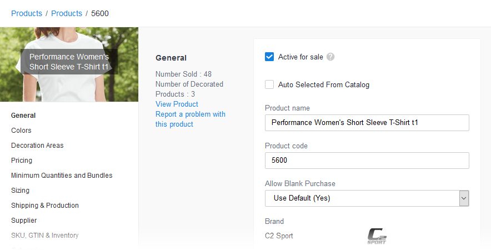The image size is (491, 250).
Task: Click the dropdown arrow for Allow Blank Purchase
Action: pyautogui.click(x=464, y=198)
